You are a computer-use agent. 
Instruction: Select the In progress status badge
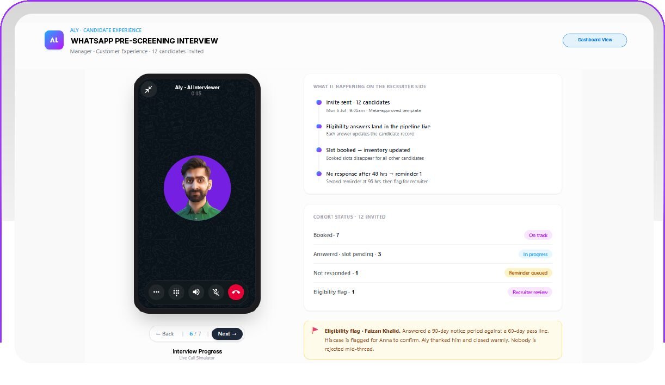coord(535,254)
